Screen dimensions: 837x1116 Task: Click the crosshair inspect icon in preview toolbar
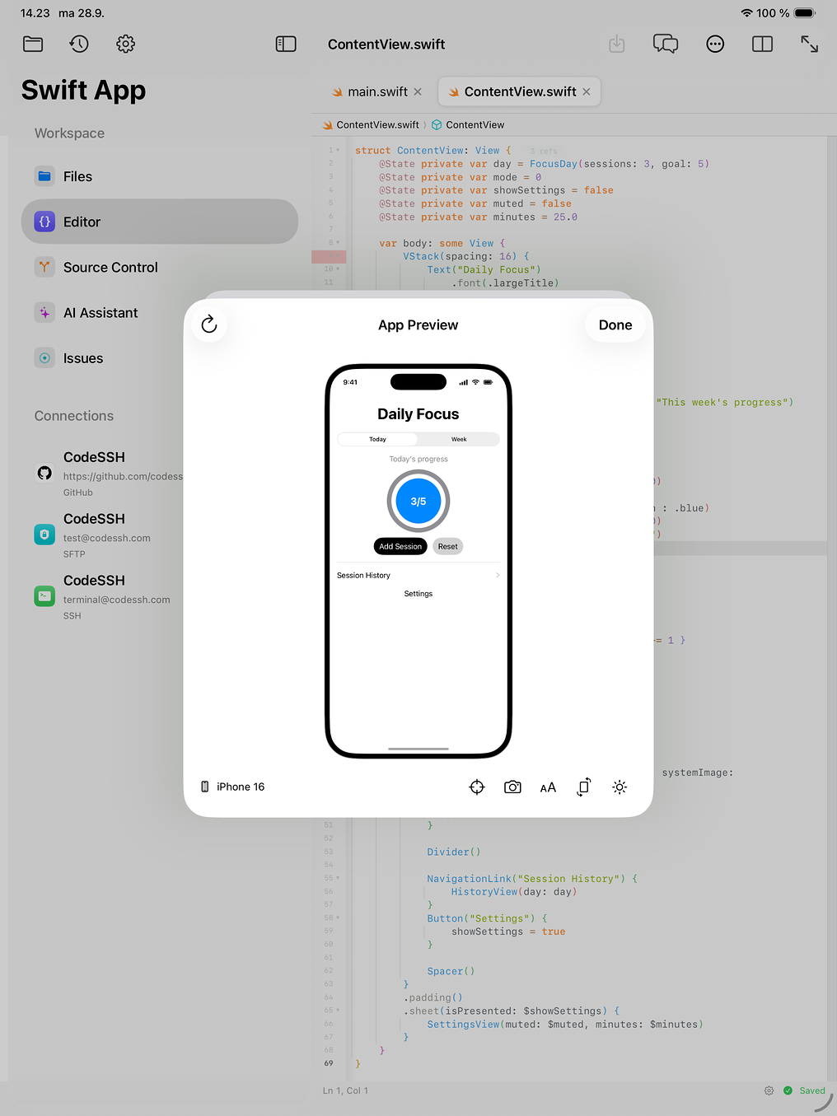pos(477,787)
